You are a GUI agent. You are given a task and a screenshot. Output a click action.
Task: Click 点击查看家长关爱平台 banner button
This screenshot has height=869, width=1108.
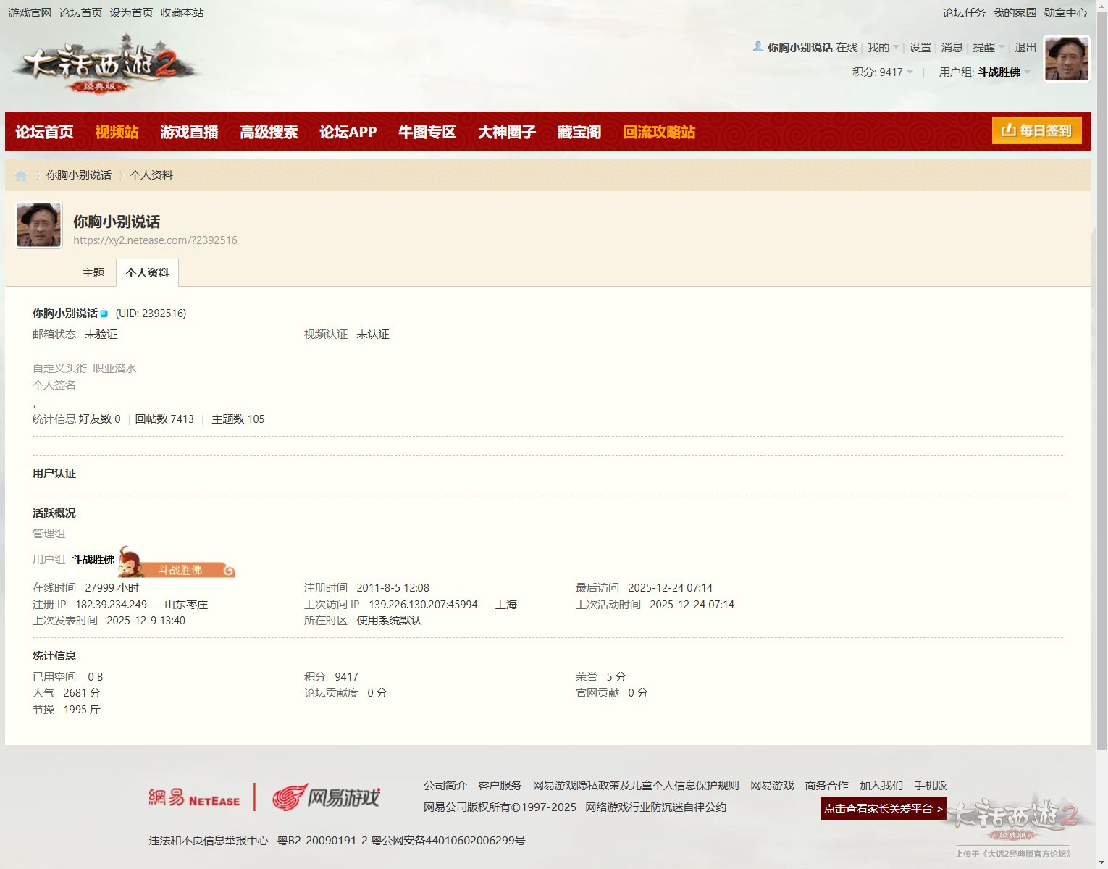point(883,809)
